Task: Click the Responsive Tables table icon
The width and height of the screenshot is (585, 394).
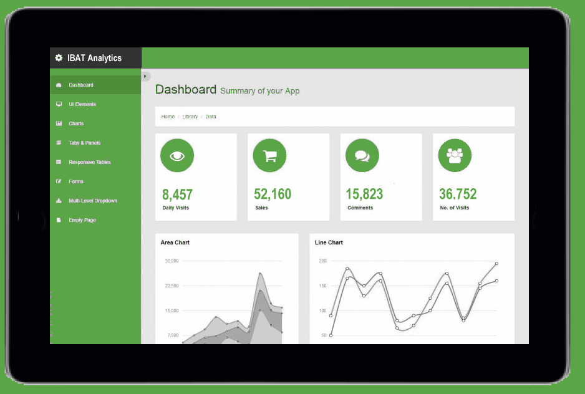Action: pos(59,162)
